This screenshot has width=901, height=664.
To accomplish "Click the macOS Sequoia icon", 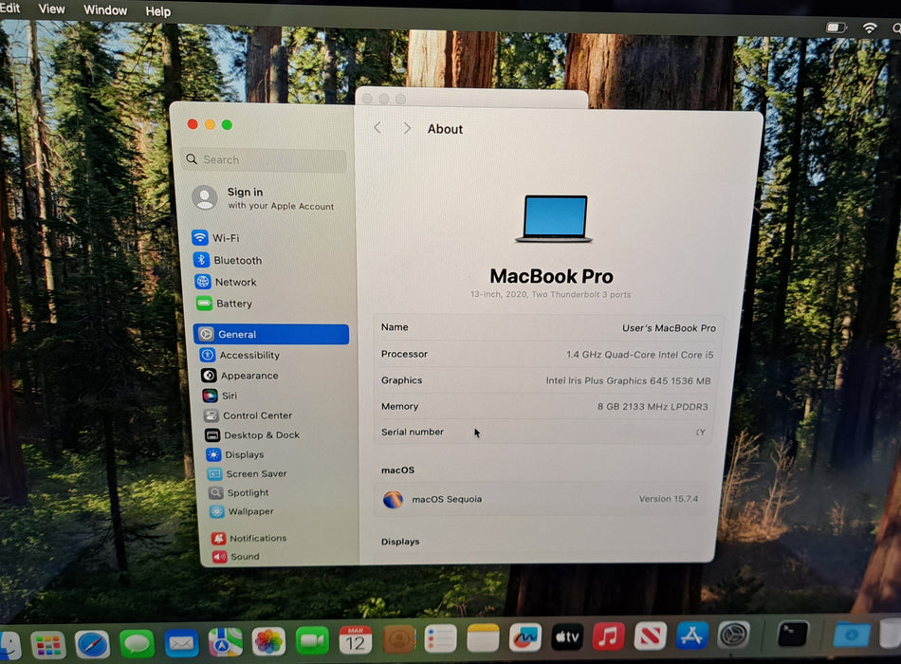I will (393, 499).
